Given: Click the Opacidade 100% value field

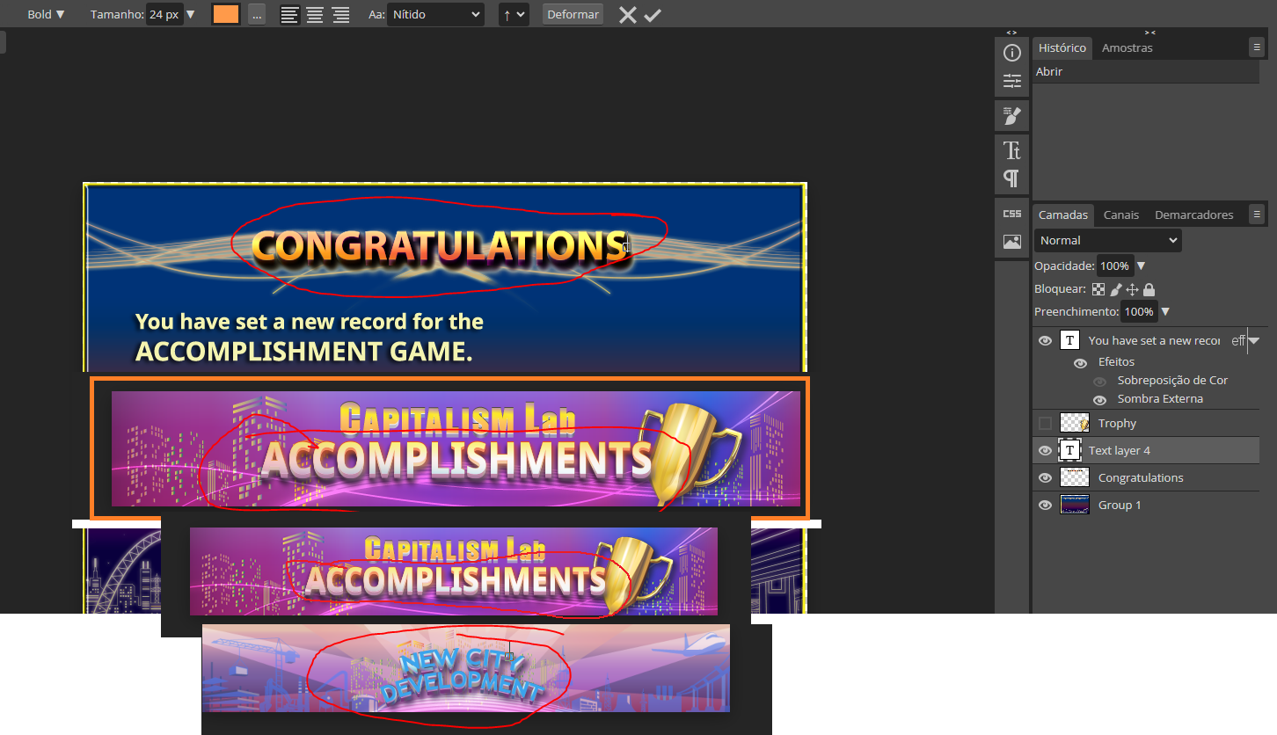Looking at the screenshot, I should [x=1114, y=266].
